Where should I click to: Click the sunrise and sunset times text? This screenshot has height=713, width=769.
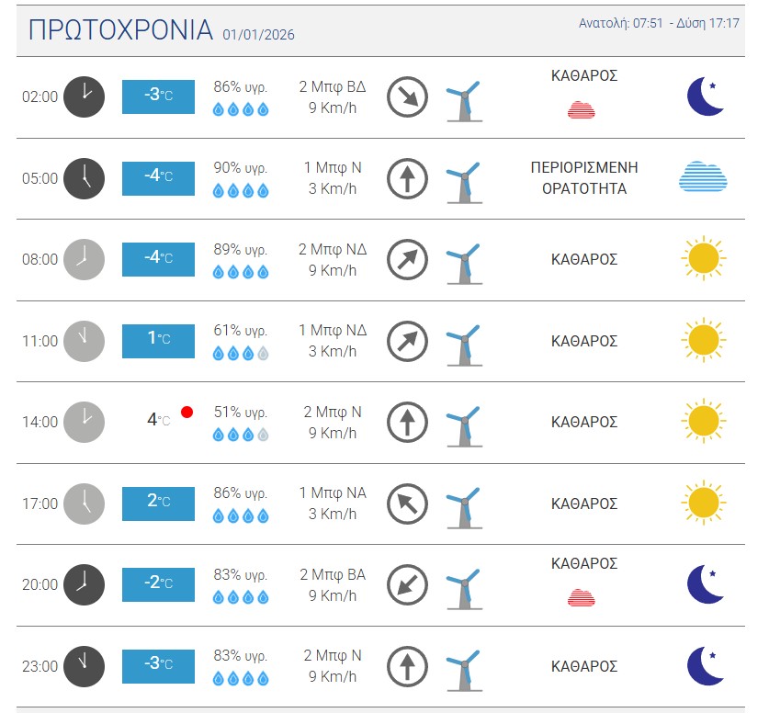(x=659, y=23)
